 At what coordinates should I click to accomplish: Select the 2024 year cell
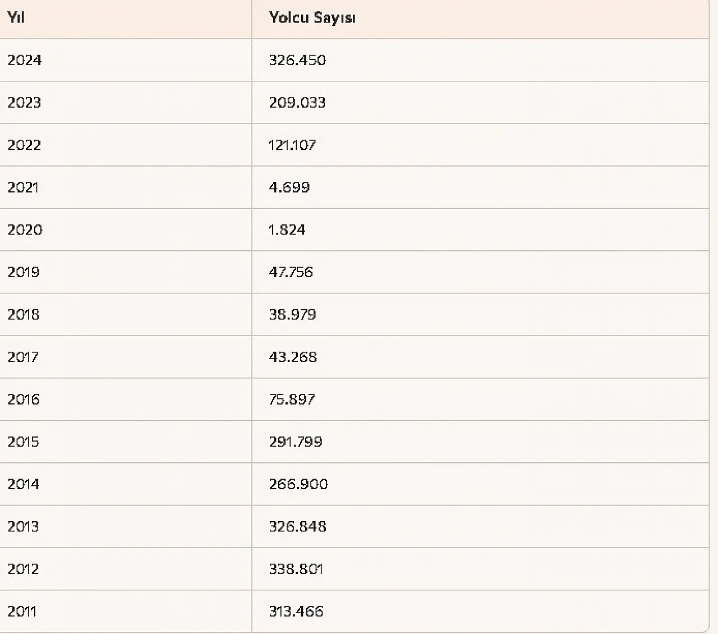pyautogui.click(x=25, y=60)
